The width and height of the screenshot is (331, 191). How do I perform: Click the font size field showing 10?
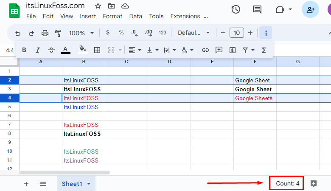[x=237, y=33]
